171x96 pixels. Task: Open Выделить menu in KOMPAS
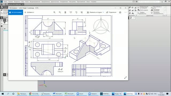(17, 2)
